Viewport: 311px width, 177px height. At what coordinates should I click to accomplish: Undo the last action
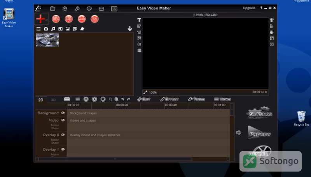pyautogui.click(x=122, y=99)
